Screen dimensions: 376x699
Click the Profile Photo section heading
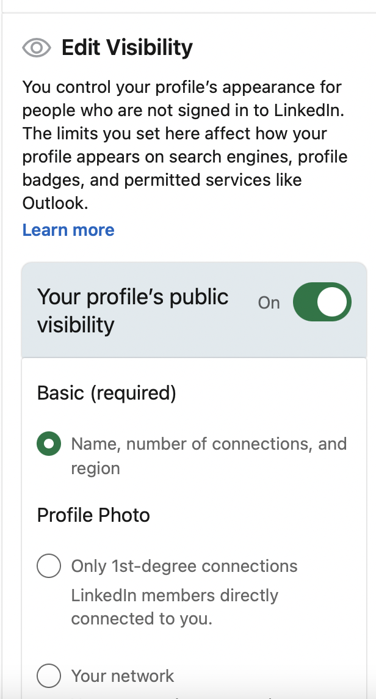[x=93, y=515]
